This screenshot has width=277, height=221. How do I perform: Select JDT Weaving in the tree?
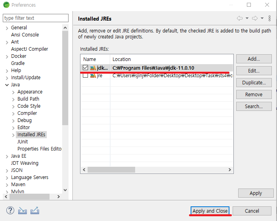(x=25, y=163)
